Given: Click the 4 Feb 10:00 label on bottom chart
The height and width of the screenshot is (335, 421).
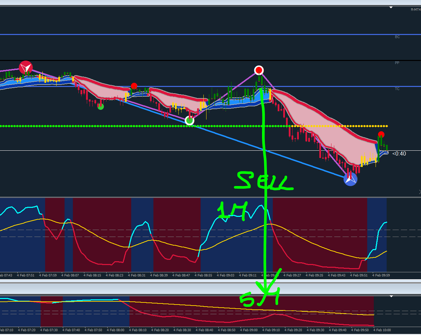Looking at the screenshot, I should [x=382, y=330].
